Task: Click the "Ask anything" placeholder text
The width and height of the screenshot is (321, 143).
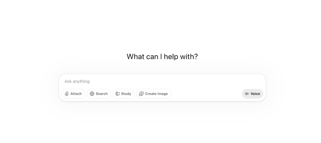Action: point(77,81)
